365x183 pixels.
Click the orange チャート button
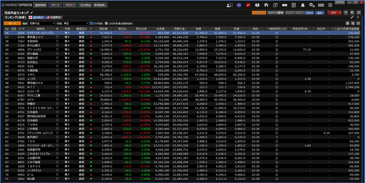click(x=12, y=23)
